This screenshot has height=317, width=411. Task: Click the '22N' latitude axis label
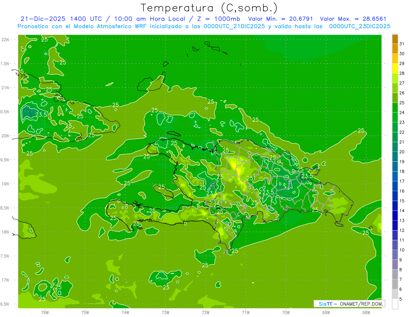tap(6, 40)
